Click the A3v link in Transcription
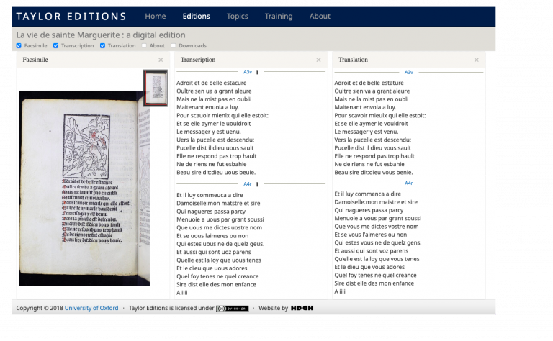Screen dimensions: 553x341 click(248, 72)
